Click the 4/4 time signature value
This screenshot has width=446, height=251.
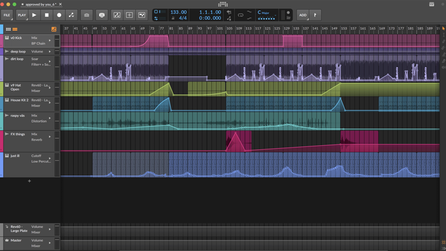182,18
